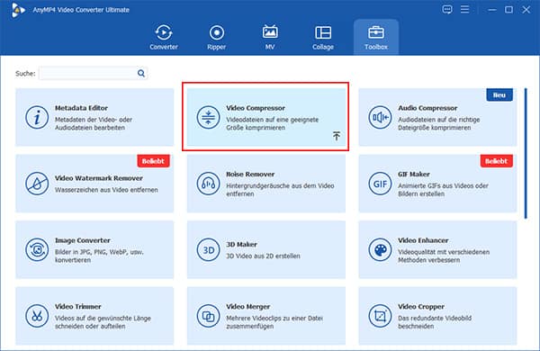Image resolution: width=540 pixels, height=351 pixels.
Task: Click the Image Converter icon
Action: 37,249
